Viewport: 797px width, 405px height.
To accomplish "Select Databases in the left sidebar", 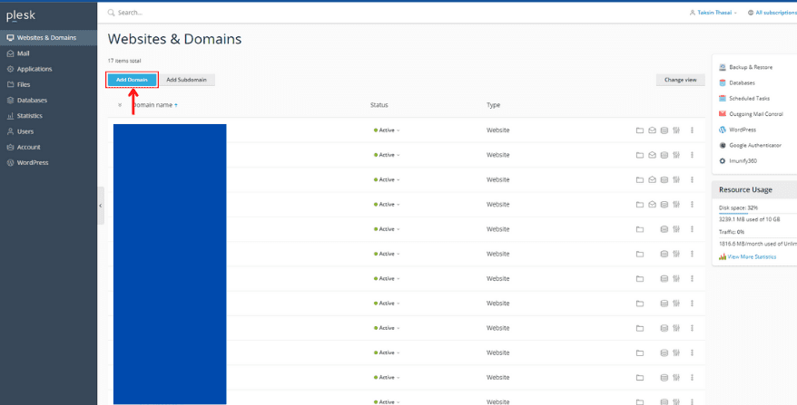I will (48, 101).
